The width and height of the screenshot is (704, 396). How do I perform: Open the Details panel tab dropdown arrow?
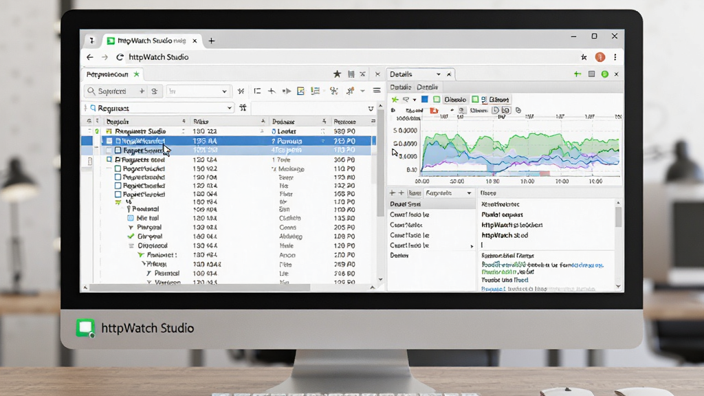[438, 74]
